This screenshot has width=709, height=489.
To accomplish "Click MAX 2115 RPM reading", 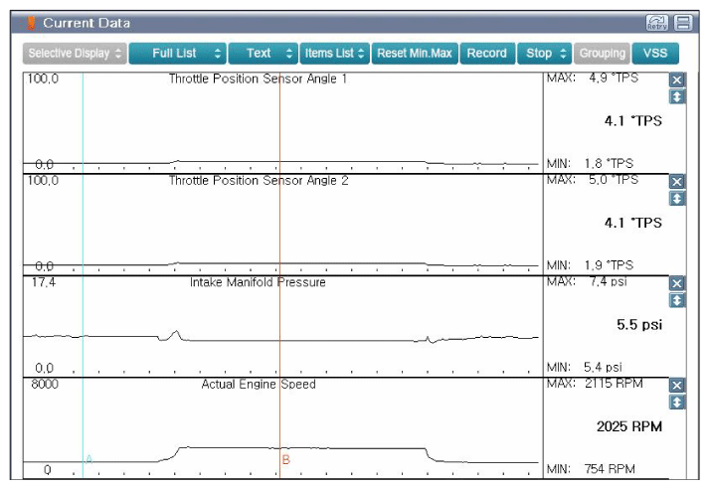I will [595, 384].
